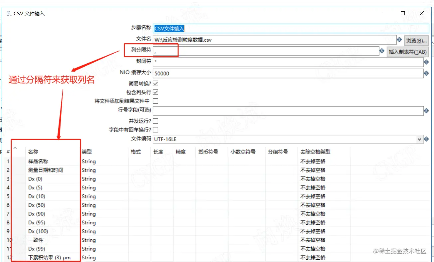The height and width of the screenshot is (262, 434).
Task: Click the variable icon beside the 列分隔符 field
Action: (x=382, y=51)
